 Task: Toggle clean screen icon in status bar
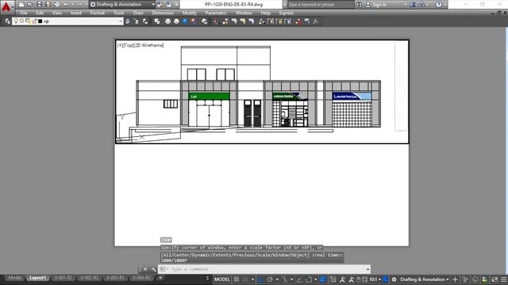(495, 279)
